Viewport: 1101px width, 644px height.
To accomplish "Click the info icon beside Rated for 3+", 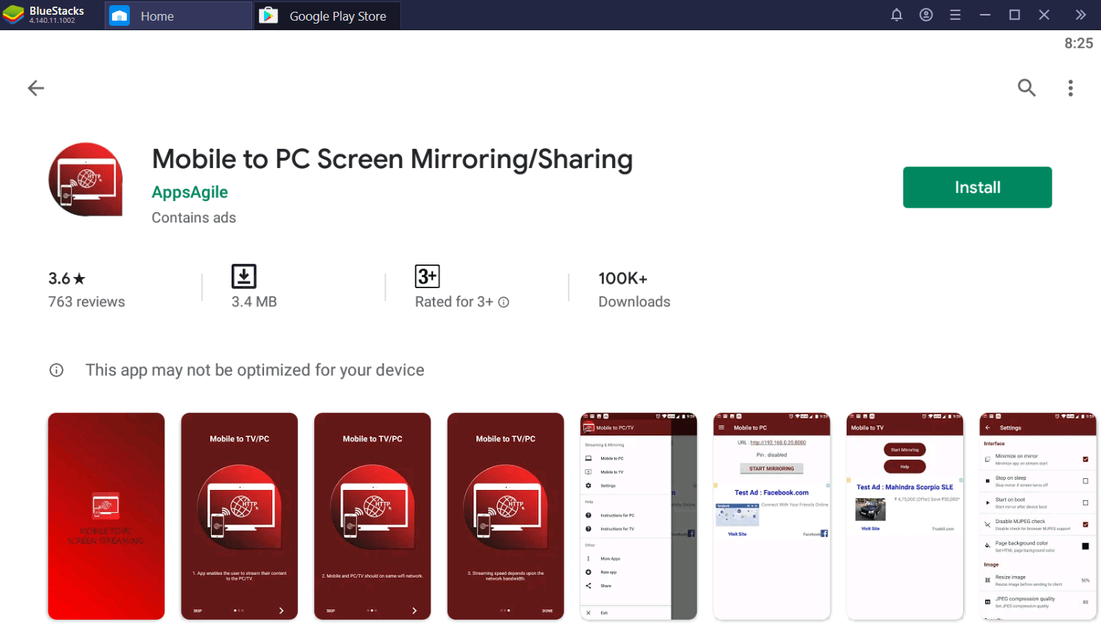I will (503, 302).
